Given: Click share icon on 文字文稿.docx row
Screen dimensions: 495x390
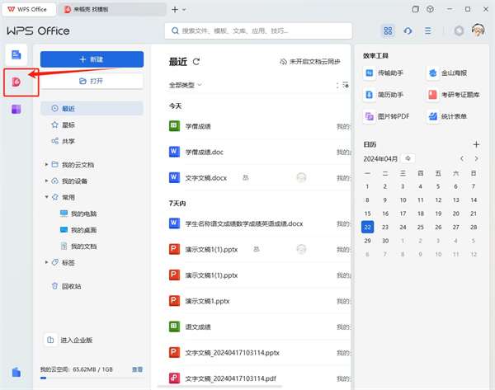Looking at the screenshot, I should (x=245, y=178).
